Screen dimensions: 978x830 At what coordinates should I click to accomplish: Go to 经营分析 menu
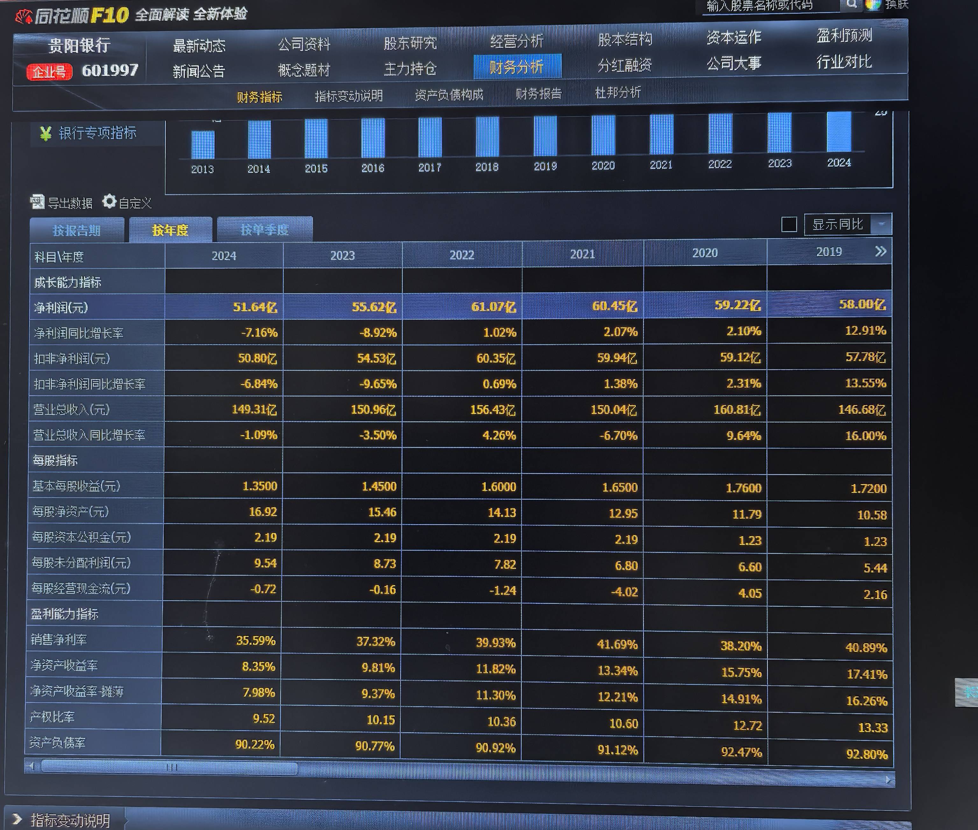click(516, 41)
